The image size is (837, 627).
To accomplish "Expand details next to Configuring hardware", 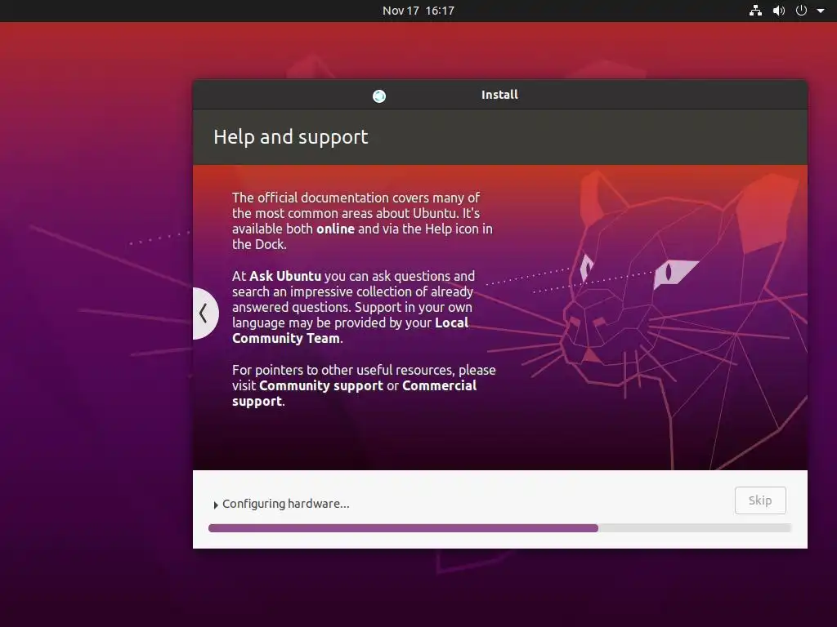I will coord(216,505).
